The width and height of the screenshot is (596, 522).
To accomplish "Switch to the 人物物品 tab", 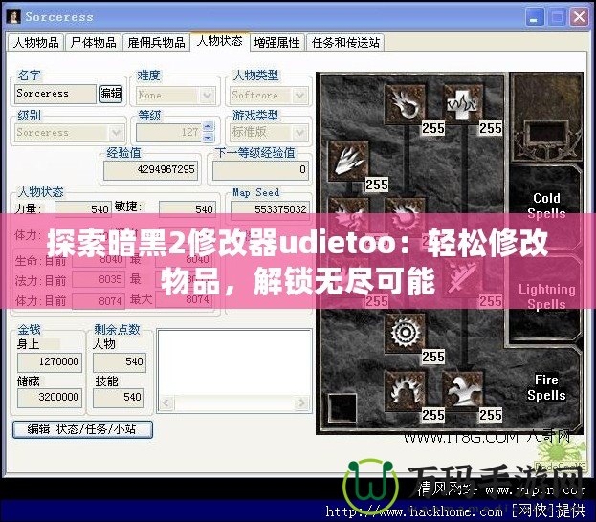I will [35, 43].
